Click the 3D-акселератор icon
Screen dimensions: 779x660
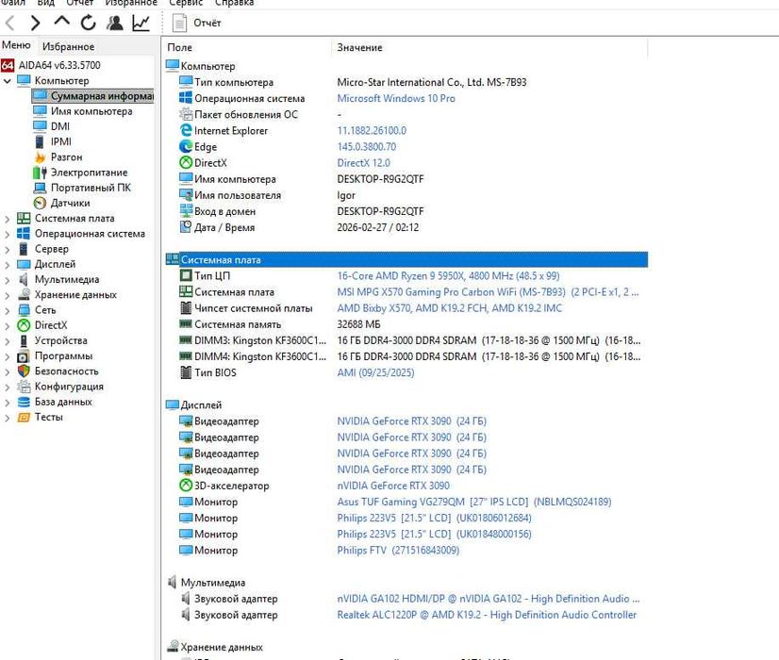click(x=185, y=486)
